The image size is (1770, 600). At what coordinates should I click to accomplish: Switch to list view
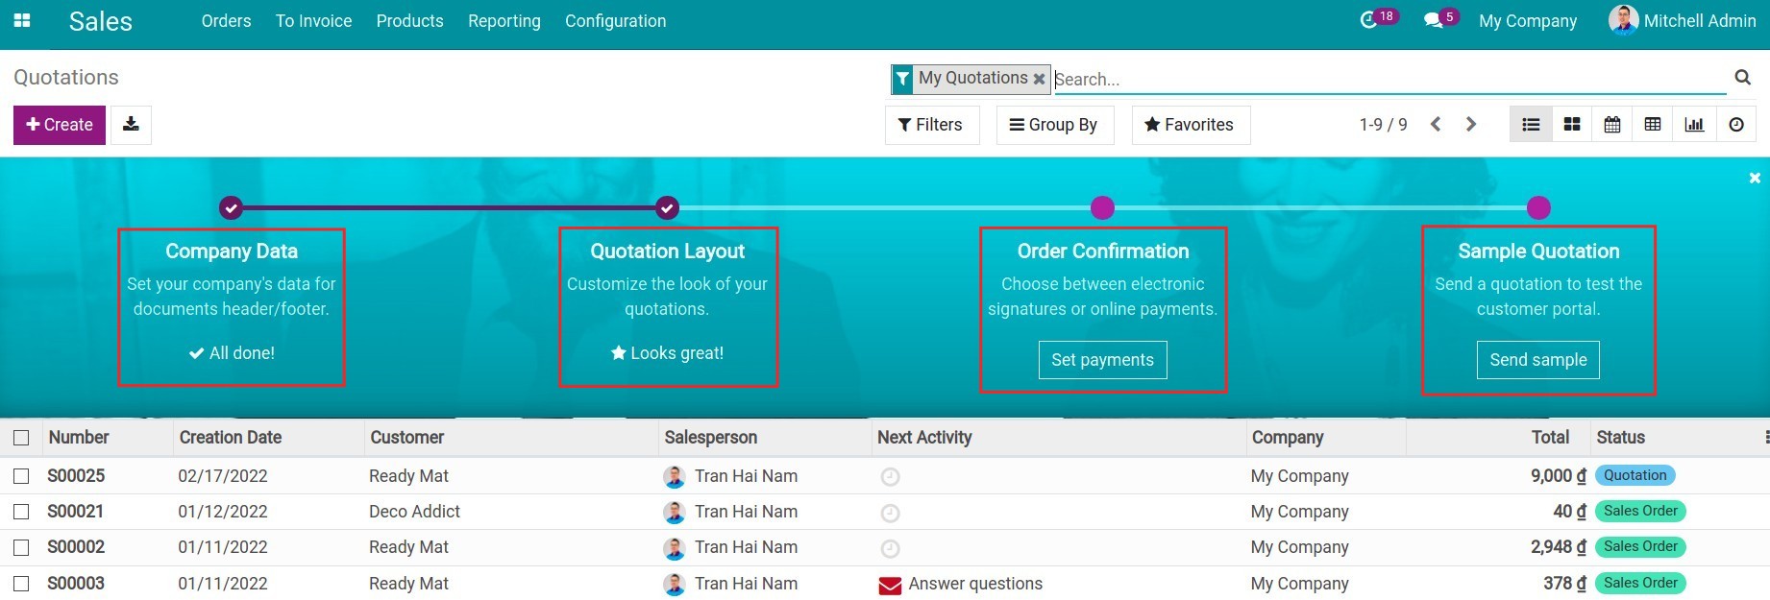click(x=1532, y=125)
